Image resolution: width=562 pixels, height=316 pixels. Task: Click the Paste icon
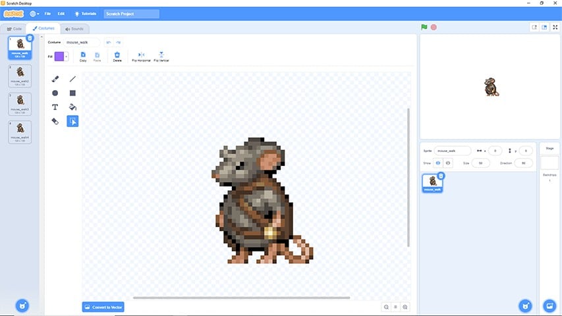(97, 56)
